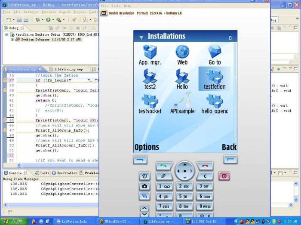Click the Debug bug icon in Eclipse toolbar
Viewport: 301px width, 225px height.
click(x=38, y=20)
